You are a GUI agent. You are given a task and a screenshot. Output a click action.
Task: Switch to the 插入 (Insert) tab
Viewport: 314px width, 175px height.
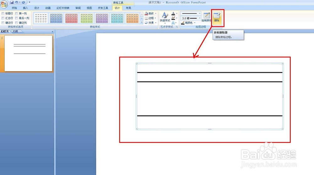pos(25,8)
